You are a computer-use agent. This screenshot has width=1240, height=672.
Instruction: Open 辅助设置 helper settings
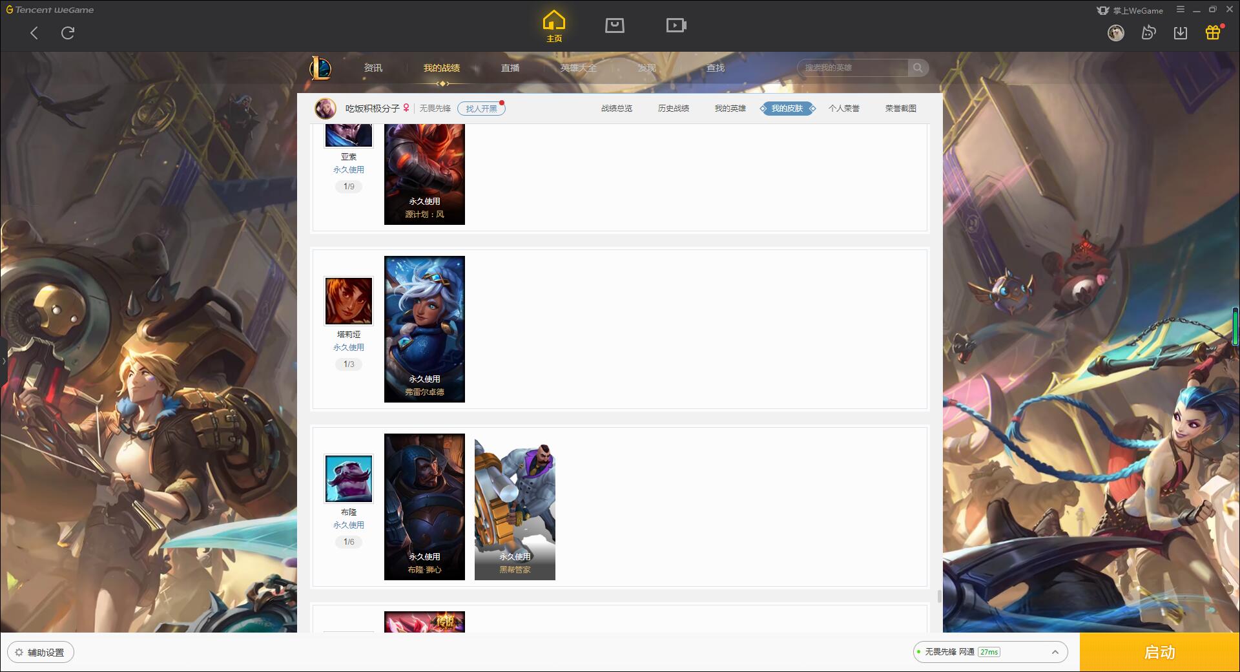pyautogui.click(x=40, y=653)
